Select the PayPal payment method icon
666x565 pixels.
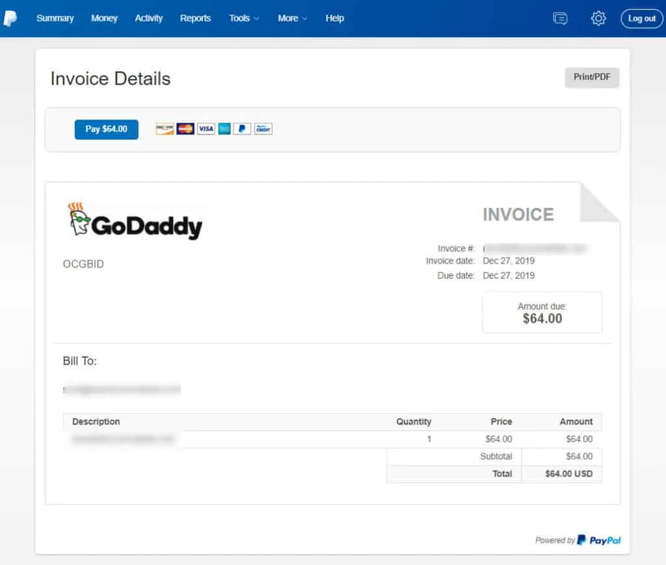[x=241, y=129]
